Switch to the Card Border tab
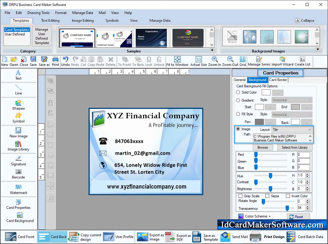 pyautogui.click(x=278, y=80)
